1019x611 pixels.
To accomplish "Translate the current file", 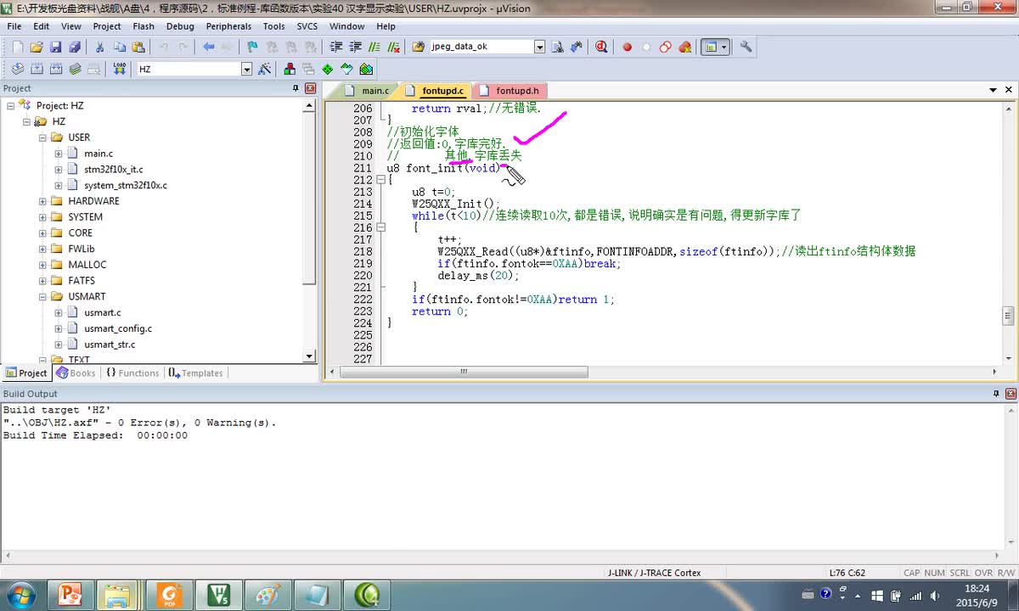I will tap(17, 69).
